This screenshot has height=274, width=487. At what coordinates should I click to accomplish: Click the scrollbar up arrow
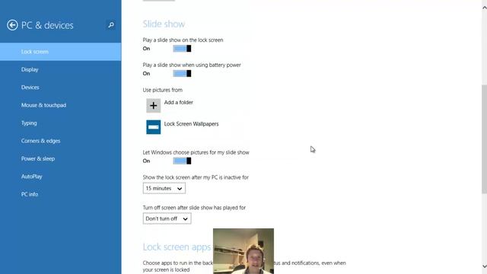484,8
